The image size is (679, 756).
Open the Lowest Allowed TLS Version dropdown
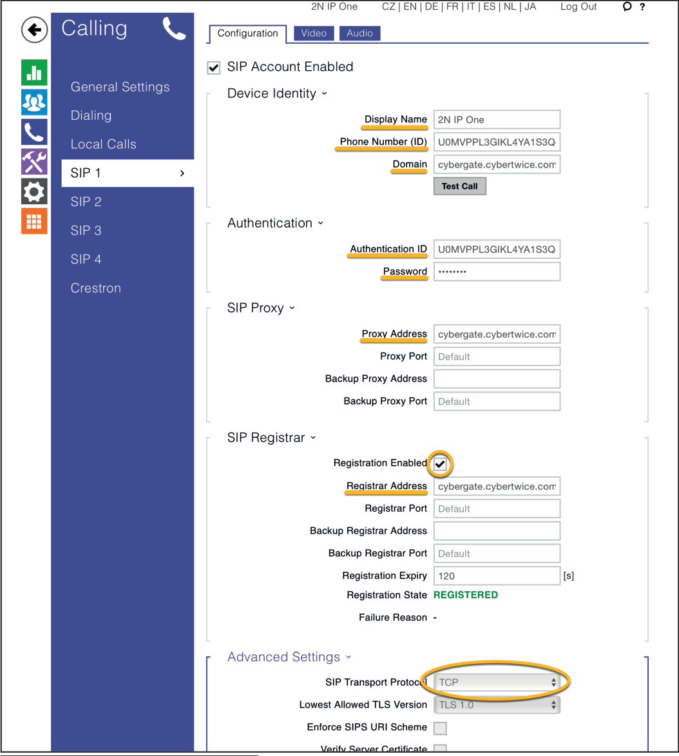click(x=496, y=704)
